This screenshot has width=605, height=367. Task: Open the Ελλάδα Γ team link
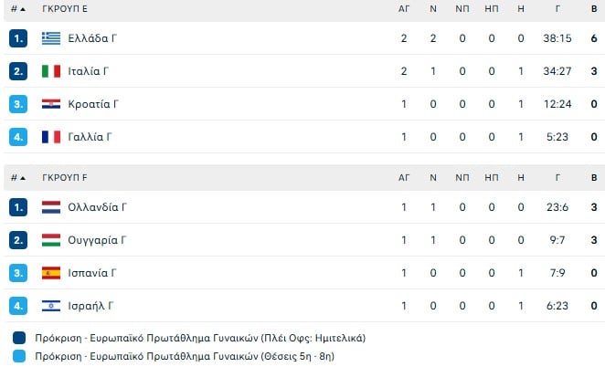pos(92,38)
